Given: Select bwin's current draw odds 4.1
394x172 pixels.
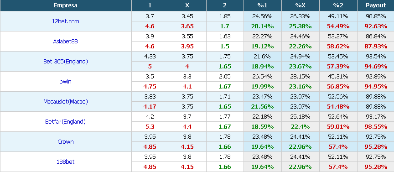Looking at the screenshot, I should point(187,87).
